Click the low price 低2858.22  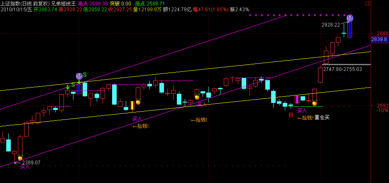click(x=95, y=10)
